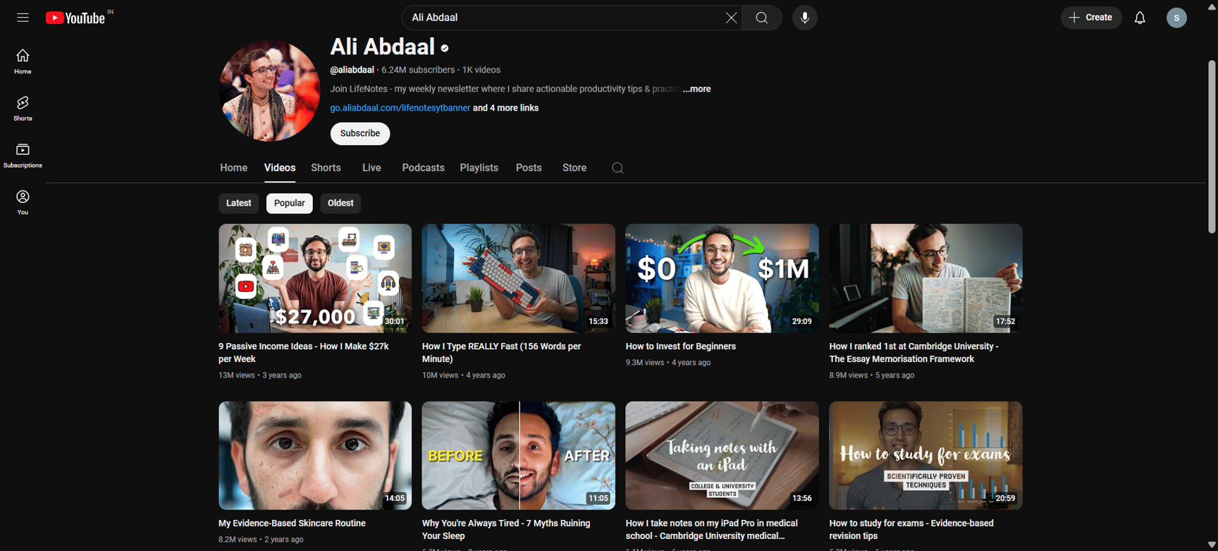
Task: Clear the search box with X
Action: coord(731,18)
